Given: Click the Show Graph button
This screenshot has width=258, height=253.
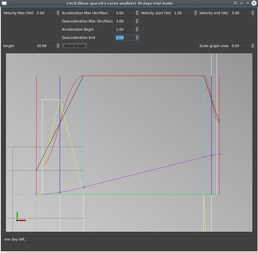Looking at the screenshot, I should [74, 46].
